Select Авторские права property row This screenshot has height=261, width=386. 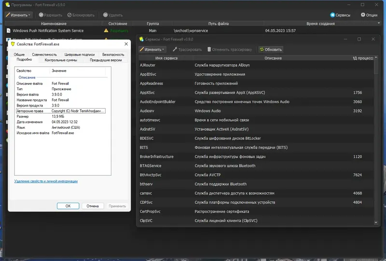[61, 111]
